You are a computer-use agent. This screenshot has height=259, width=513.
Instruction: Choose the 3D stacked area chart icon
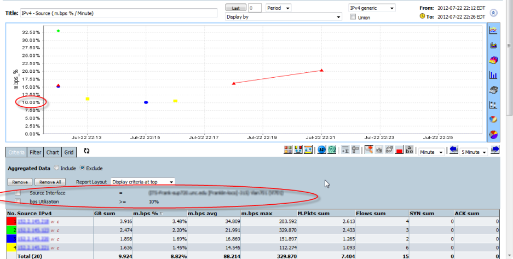pyautogui.click(x=493, y=60)
